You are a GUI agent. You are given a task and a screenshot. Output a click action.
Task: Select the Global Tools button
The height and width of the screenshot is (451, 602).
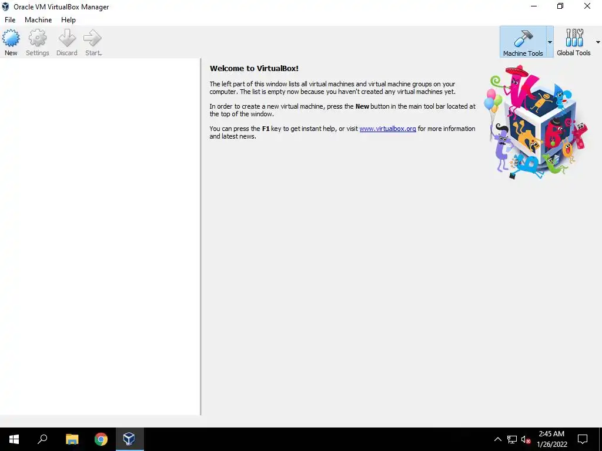pos(574,42)
